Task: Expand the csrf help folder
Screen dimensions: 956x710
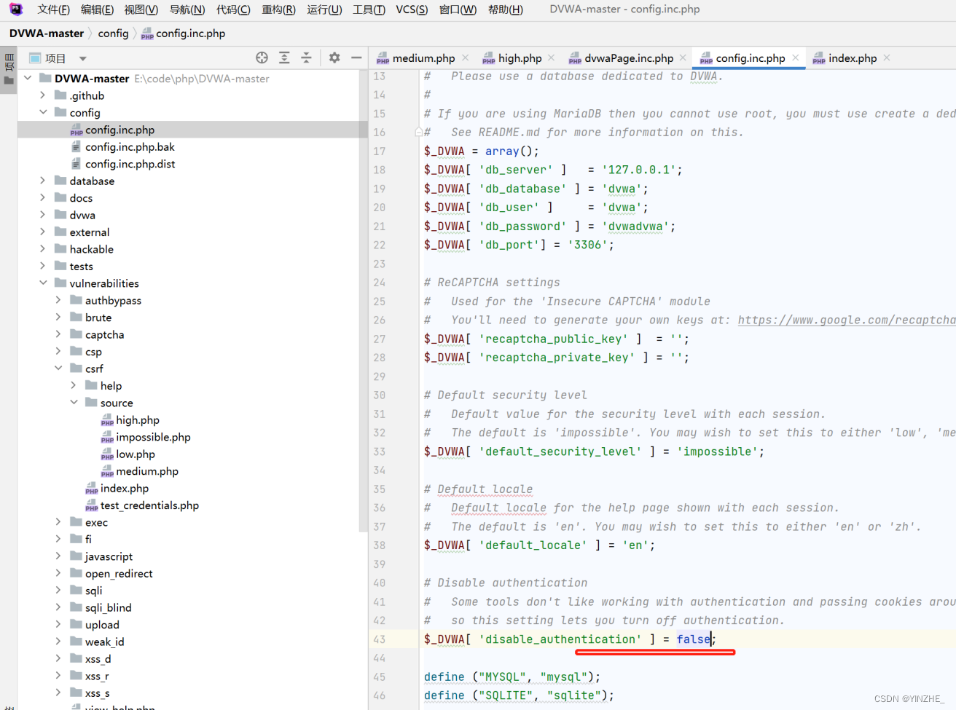Action: 74,385
